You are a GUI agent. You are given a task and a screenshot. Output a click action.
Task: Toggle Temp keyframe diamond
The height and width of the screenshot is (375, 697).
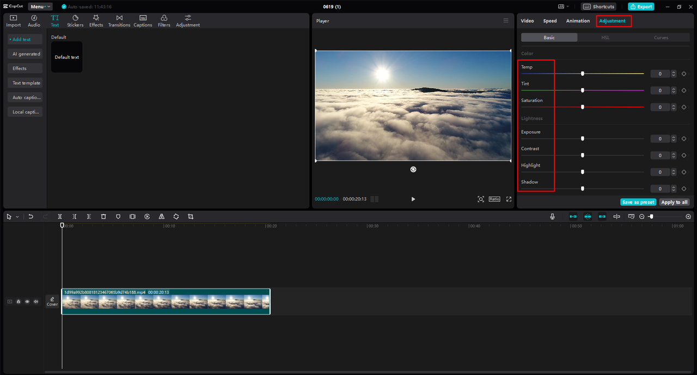coord(684,74)
